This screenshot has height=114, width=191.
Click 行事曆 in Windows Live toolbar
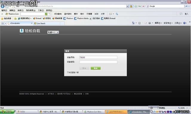tap(89, 14)
